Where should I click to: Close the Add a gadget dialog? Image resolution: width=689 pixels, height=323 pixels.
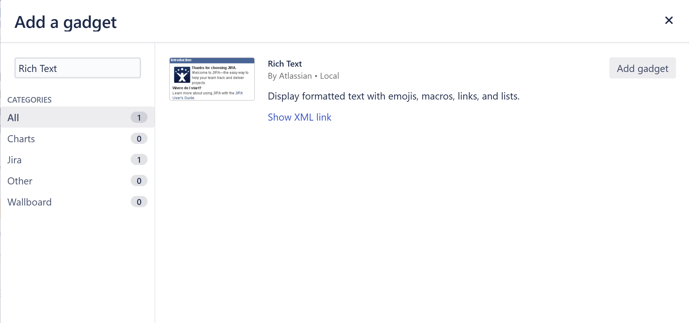tap(669, 20)
